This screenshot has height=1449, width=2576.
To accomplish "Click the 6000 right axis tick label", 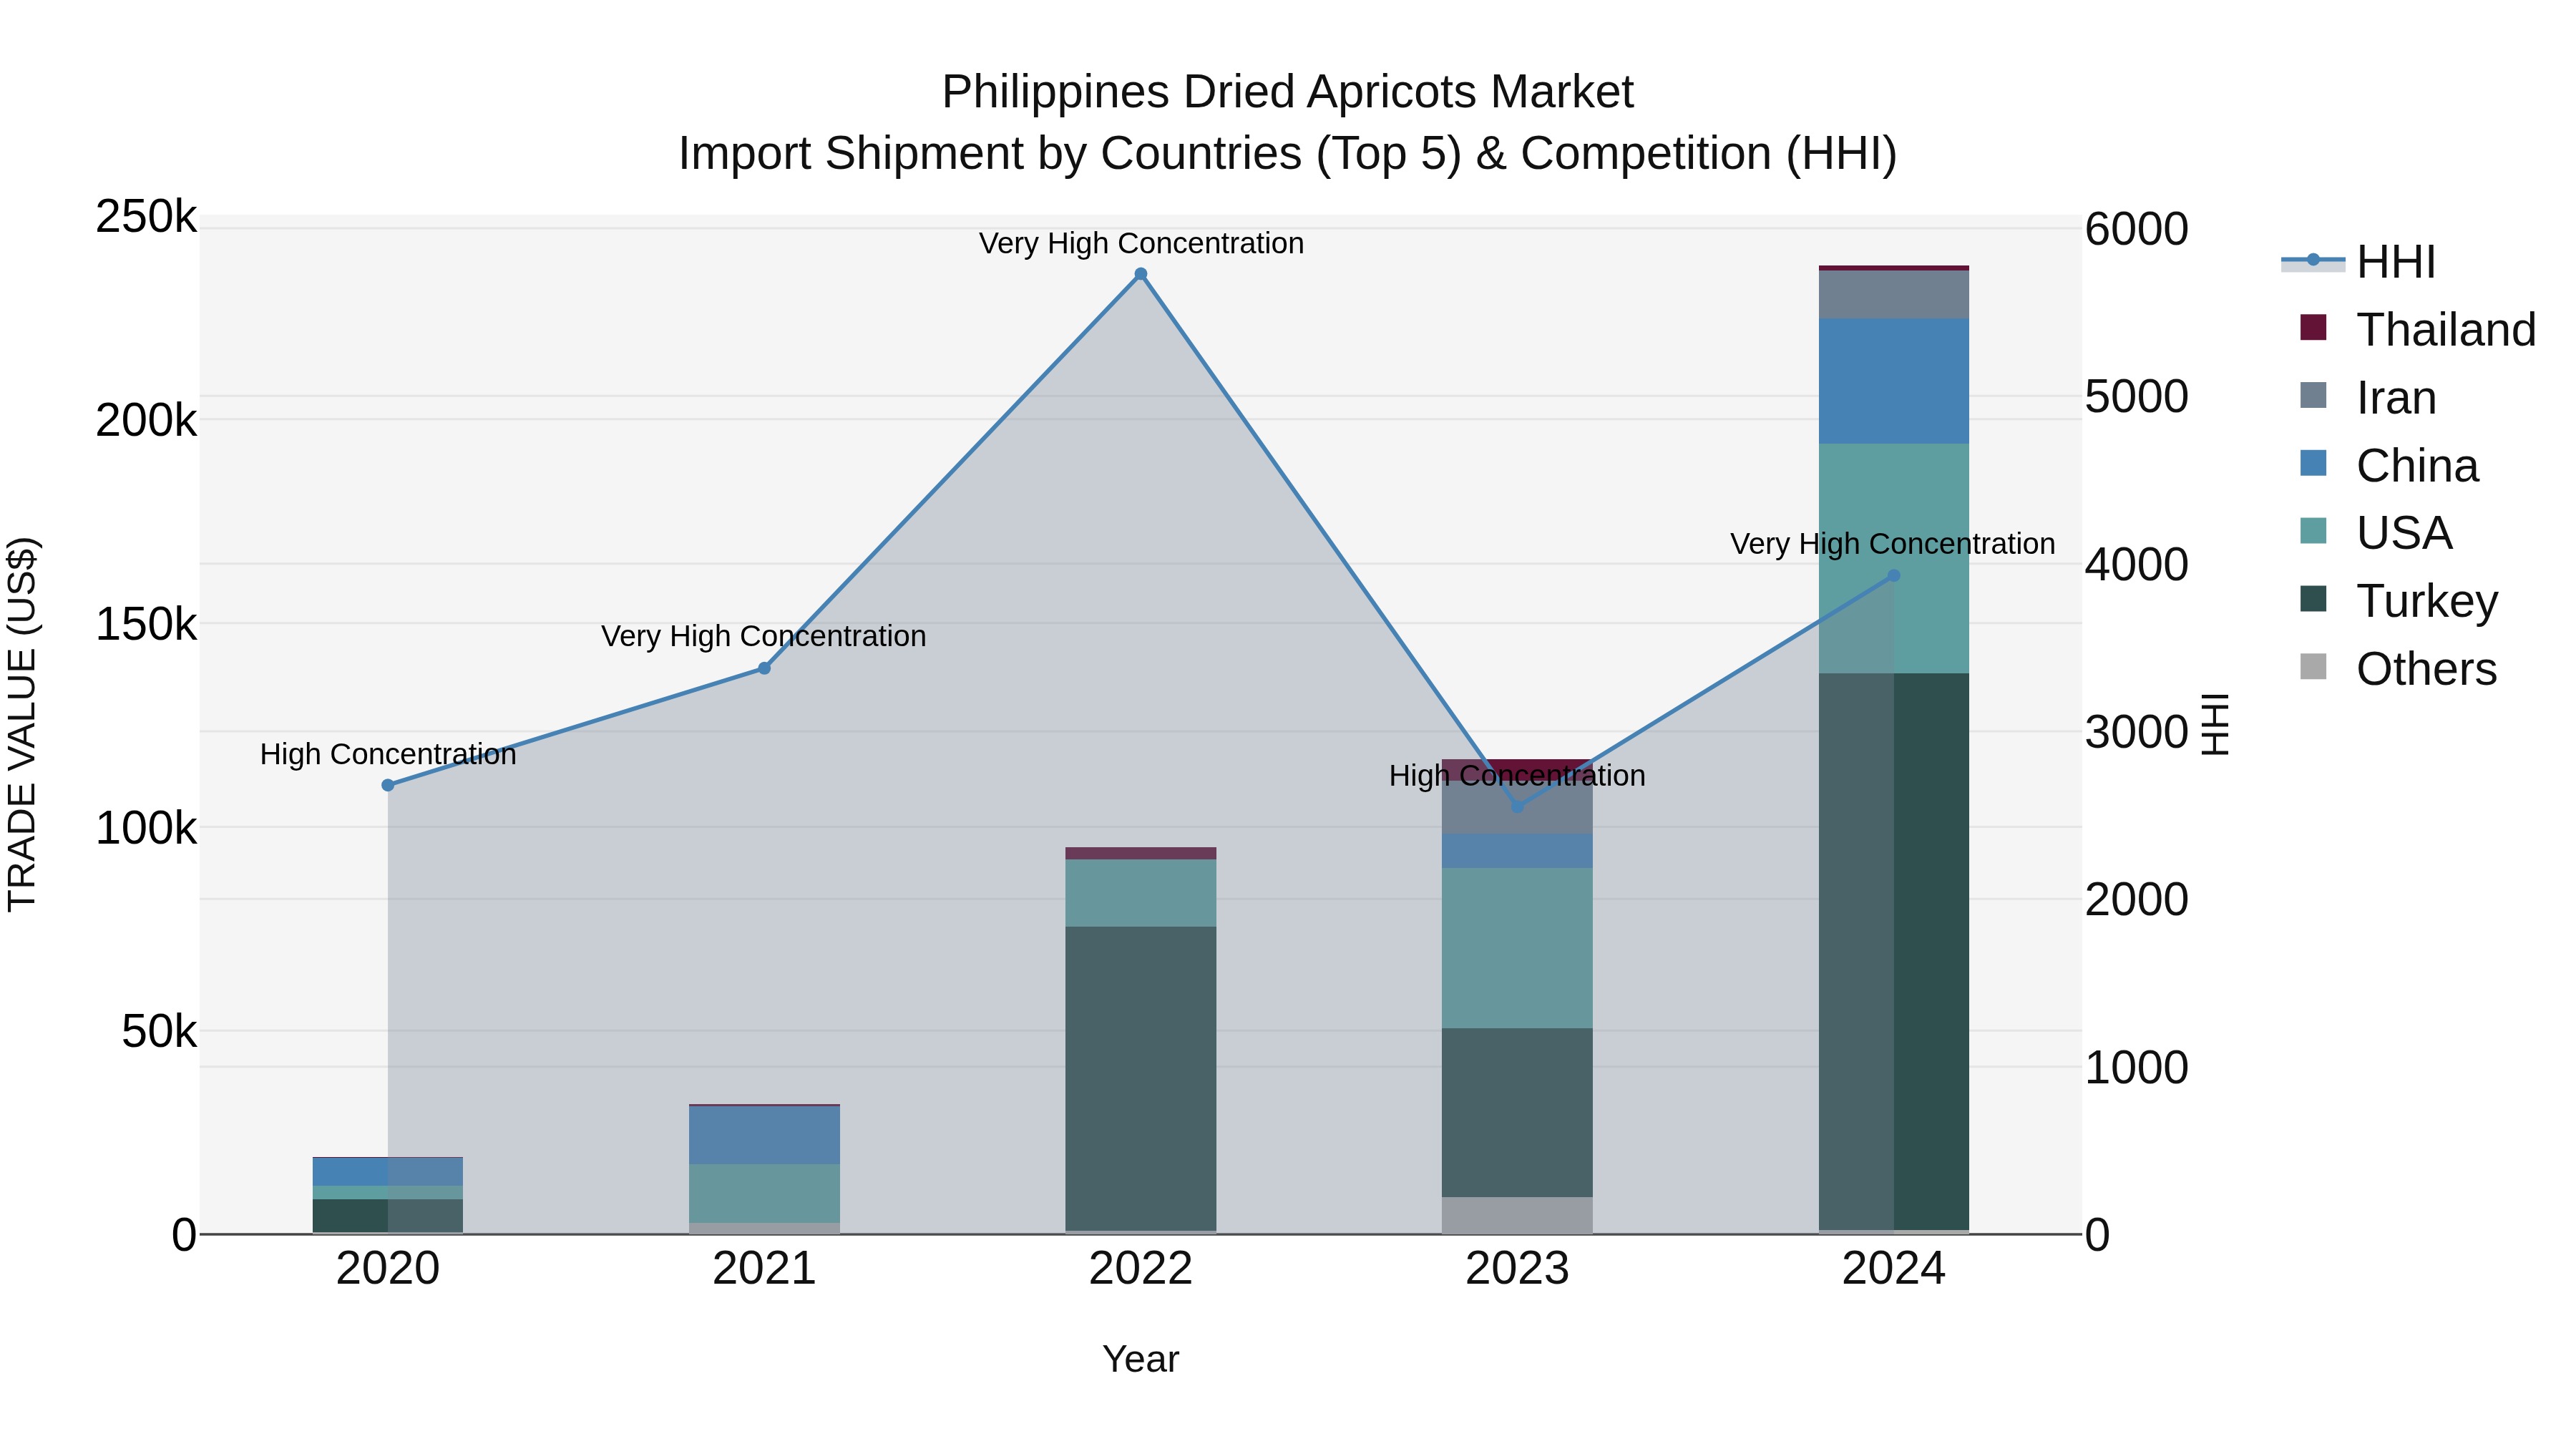I will tap(2137, 229).
